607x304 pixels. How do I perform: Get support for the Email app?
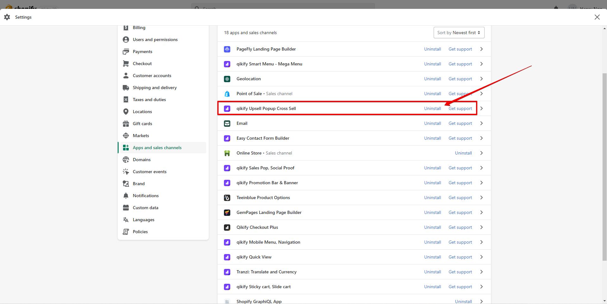pyautogui.click(x=460, y=123)
